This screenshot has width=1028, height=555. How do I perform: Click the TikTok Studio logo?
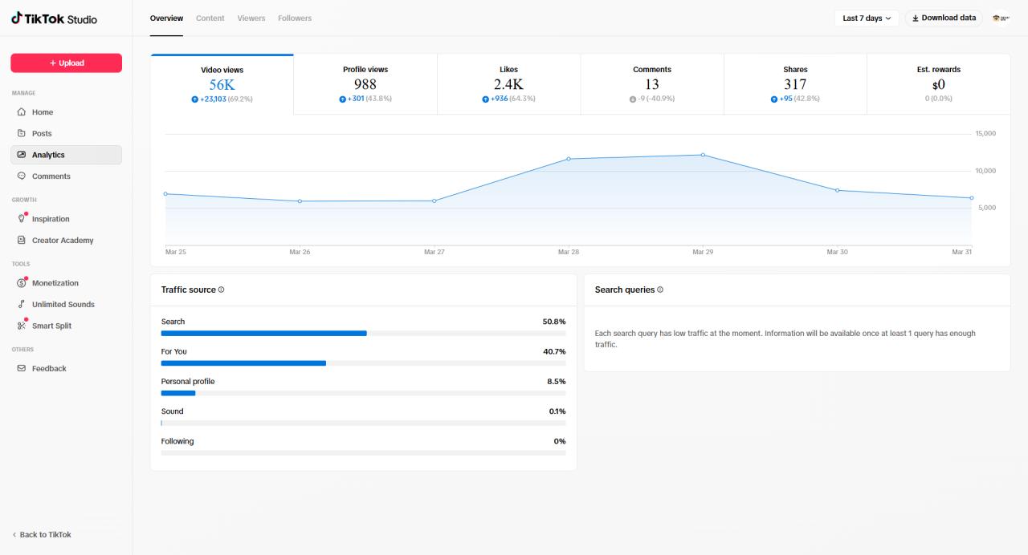pos(54,18)
